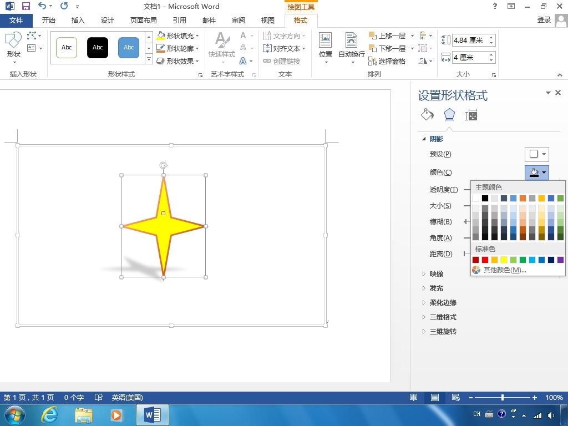Open 形状填充 shape fill
This screenshot has width=568, height=426.
[177, 35]
